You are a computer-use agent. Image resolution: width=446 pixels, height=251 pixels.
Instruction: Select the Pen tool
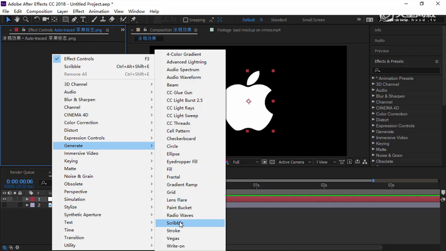coord(75,19)
